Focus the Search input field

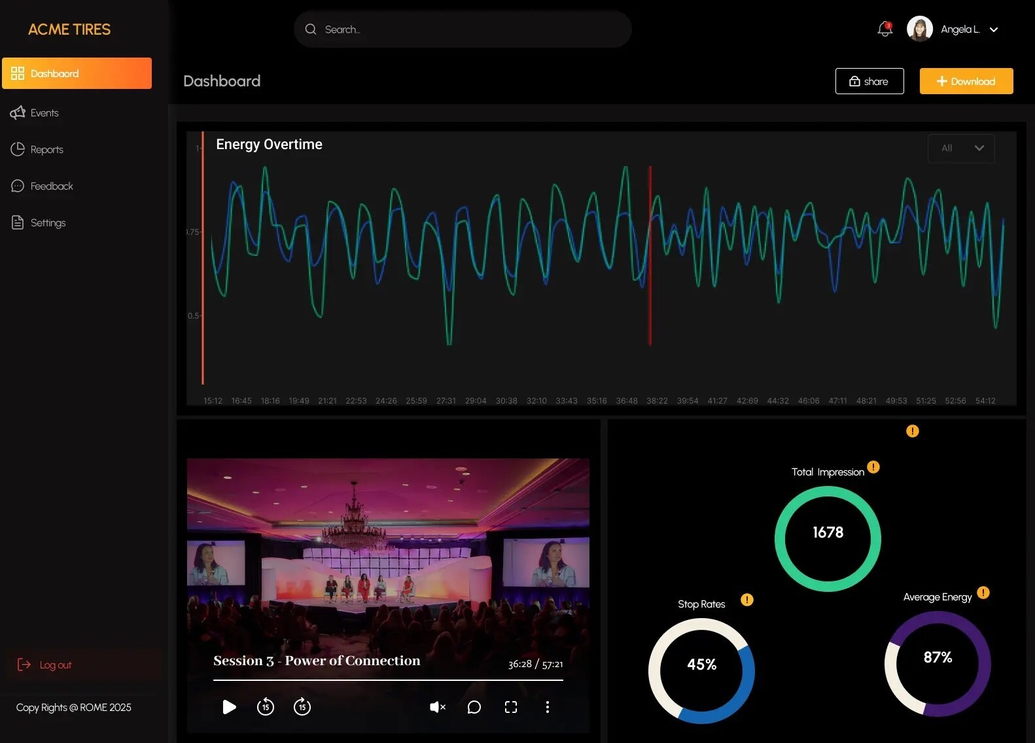[x=463, y=29]
